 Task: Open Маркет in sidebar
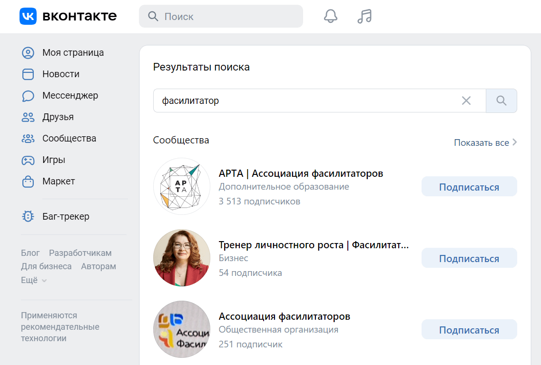59,181
